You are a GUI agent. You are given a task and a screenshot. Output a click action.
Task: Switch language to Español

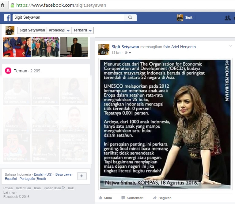11,179
